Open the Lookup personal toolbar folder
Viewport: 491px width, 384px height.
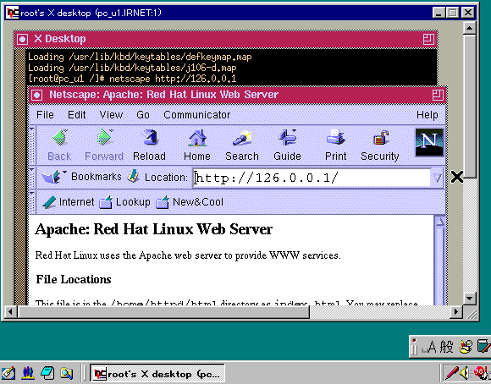[124, 202]
